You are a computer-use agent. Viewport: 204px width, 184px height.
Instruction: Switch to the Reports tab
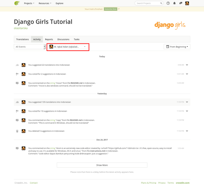(49, 39)
